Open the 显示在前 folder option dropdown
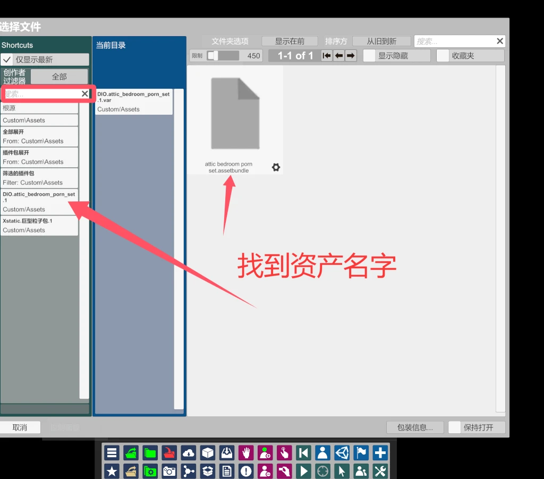 pos(290,41)
